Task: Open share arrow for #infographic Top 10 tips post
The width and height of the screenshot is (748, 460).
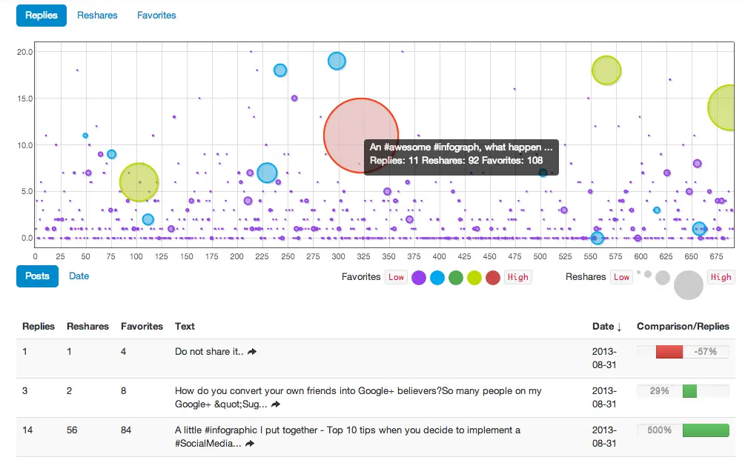Action: pos(251,444)
